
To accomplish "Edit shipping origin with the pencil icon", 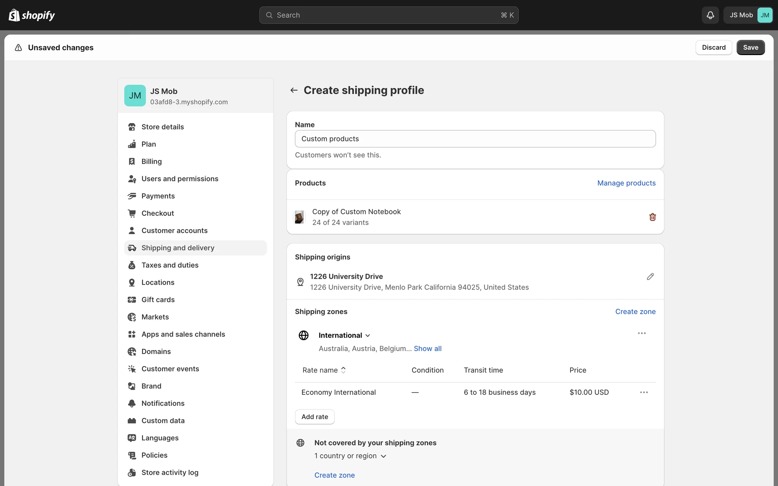I will click(x=650, y=277).
